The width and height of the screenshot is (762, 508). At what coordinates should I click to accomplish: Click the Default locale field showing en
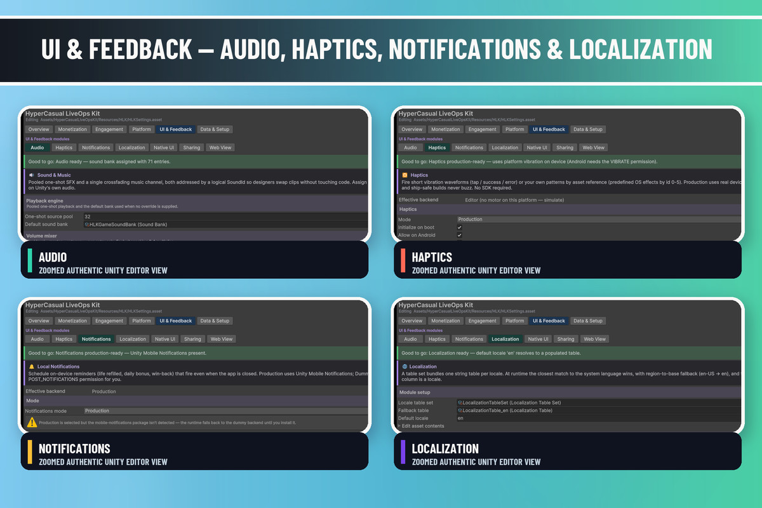tap(599, 418)
